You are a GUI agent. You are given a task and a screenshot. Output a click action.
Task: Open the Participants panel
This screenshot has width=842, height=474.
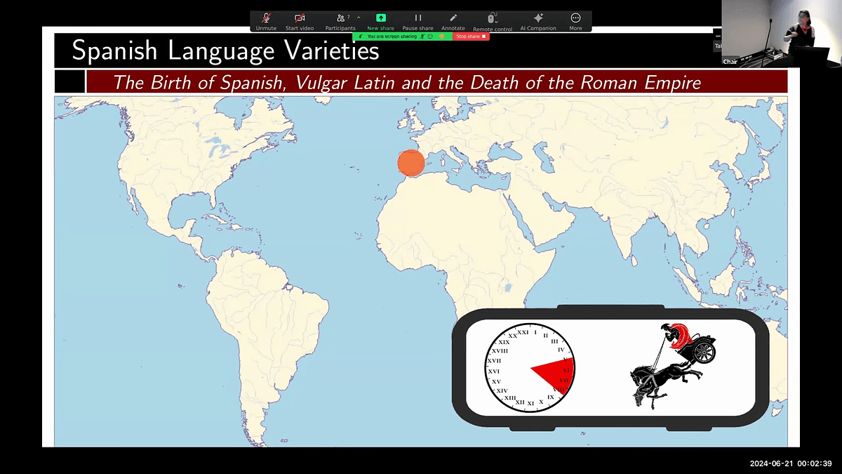coord(340,21)
